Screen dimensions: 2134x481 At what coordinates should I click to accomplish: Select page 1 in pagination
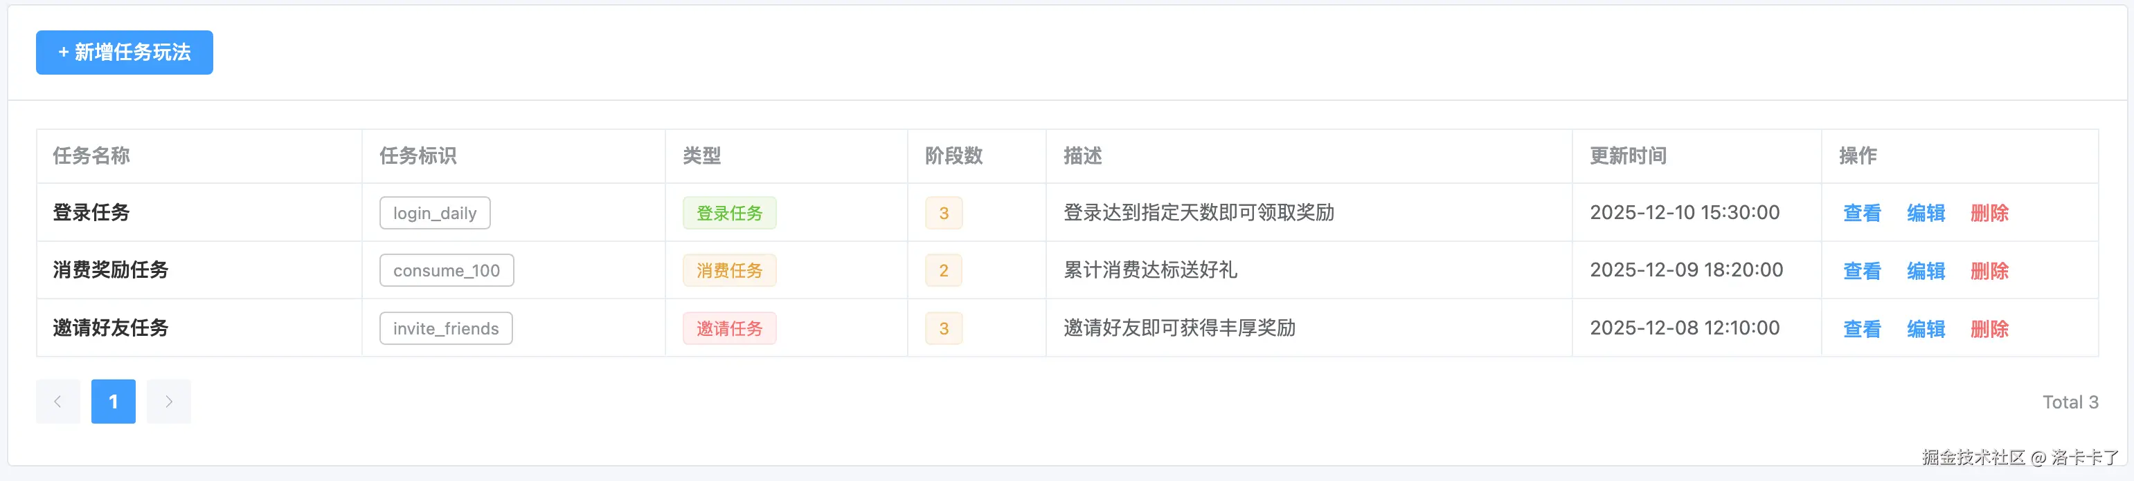pos(113,402)
